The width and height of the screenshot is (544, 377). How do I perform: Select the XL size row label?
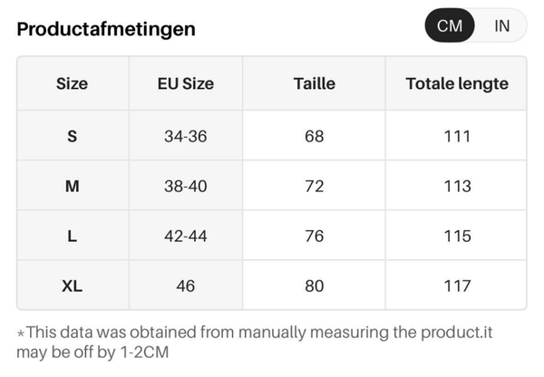coord(73,285)
